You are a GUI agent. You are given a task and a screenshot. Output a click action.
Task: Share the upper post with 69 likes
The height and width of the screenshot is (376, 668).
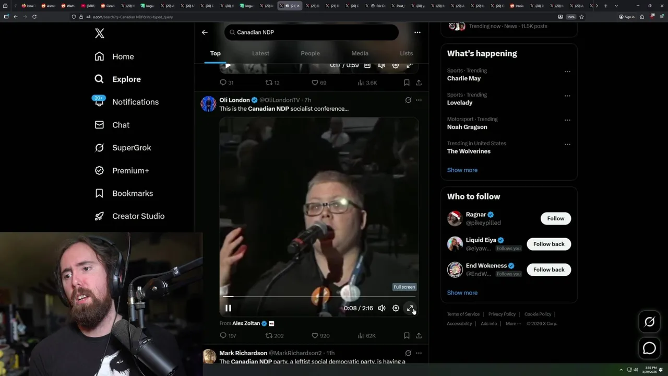point(419,83)
